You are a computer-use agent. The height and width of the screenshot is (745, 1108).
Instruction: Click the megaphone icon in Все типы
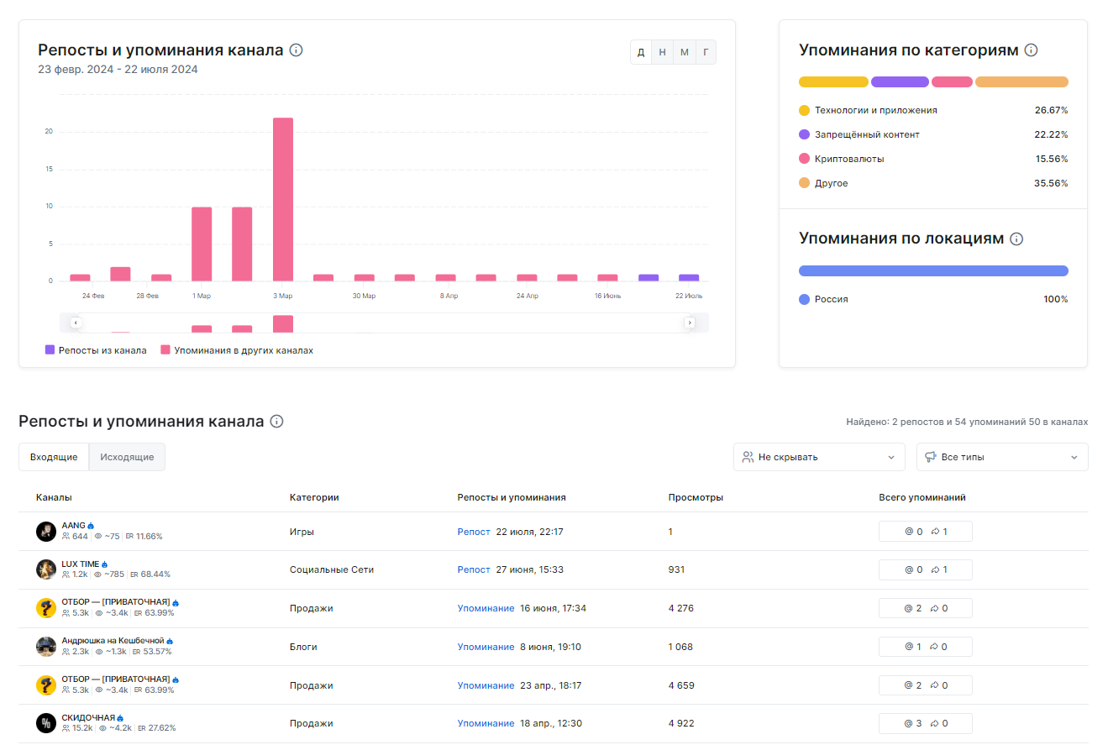click(931, 457)
